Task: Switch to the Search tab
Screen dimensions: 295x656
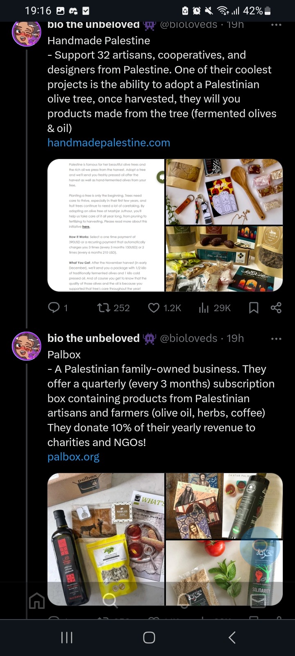Action: (x=110, y=601)
